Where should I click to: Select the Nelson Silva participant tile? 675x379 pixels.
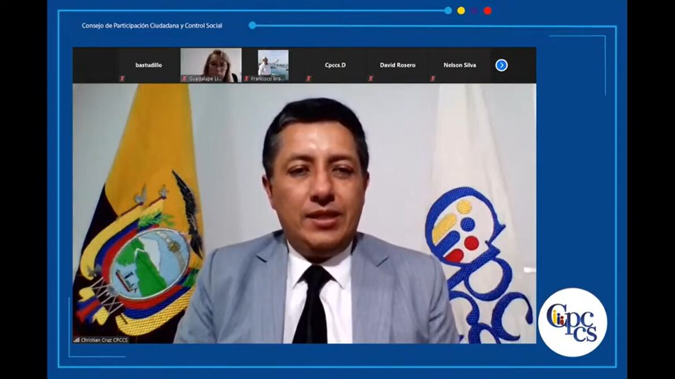pyautogui.click(x=460, y=65)
